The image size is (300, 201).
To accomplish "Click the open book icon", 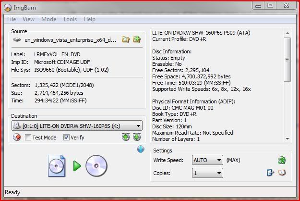I will pyautogui.click(x=282, y=173).
